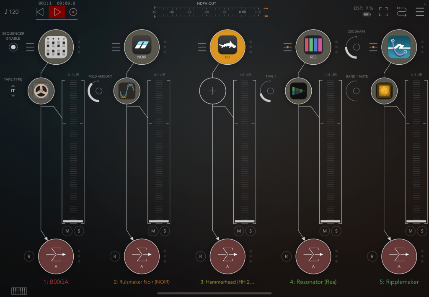Open the Ripplemaker synth node
The image size is (429, 297).
[399, 47]
